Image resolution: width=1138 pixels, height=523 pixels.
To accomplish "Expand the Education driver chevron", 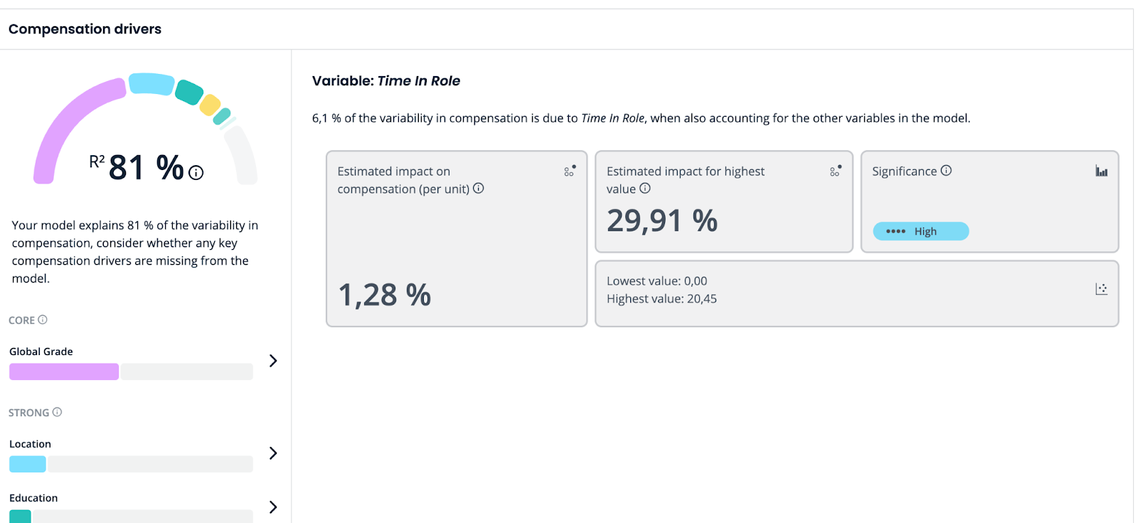I will point(273,507).
